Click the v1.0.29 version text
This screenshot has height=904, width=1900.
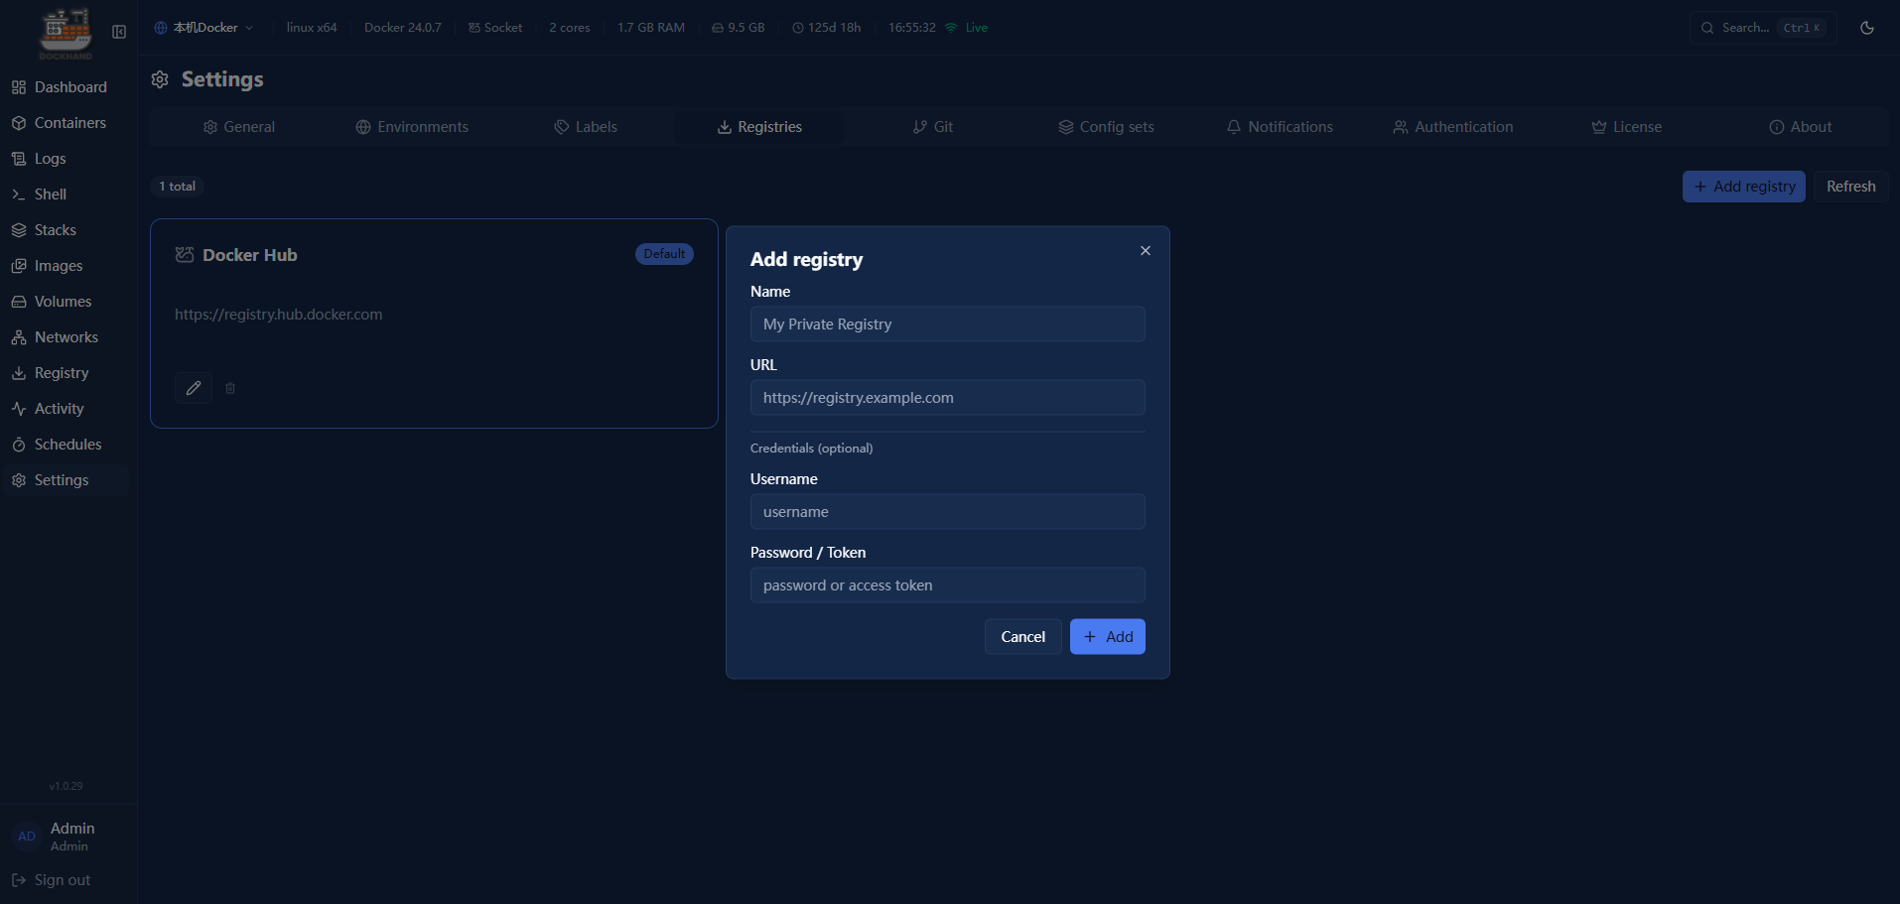[x=67, y=786]
